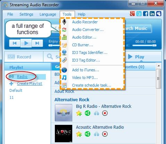Add Acoustic Alternative Radio to favorites
Screen dimensions: 166x144
[79, 134]
